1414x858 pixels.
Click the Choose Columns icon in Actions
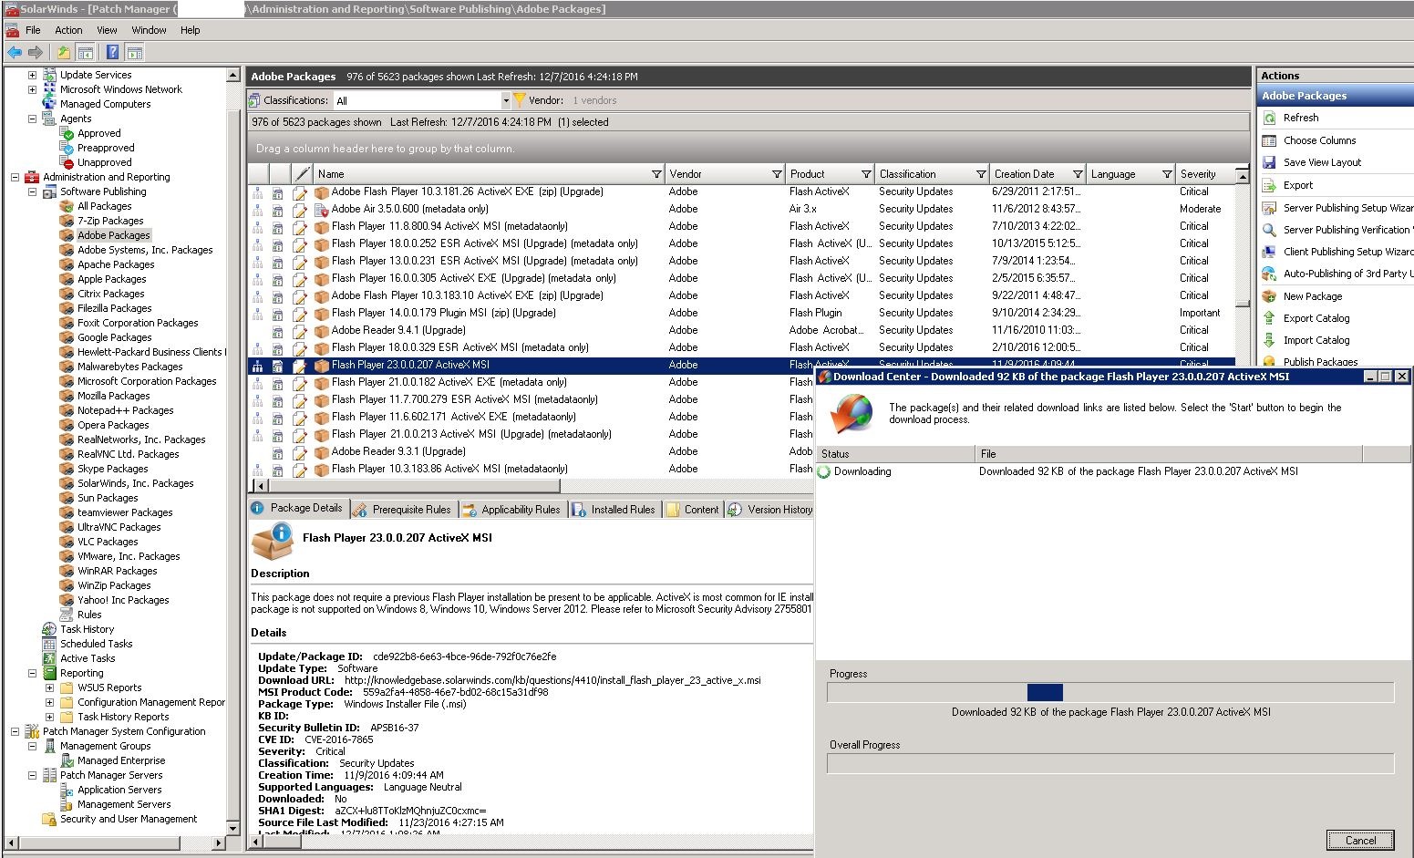[x=1269, y=140]
